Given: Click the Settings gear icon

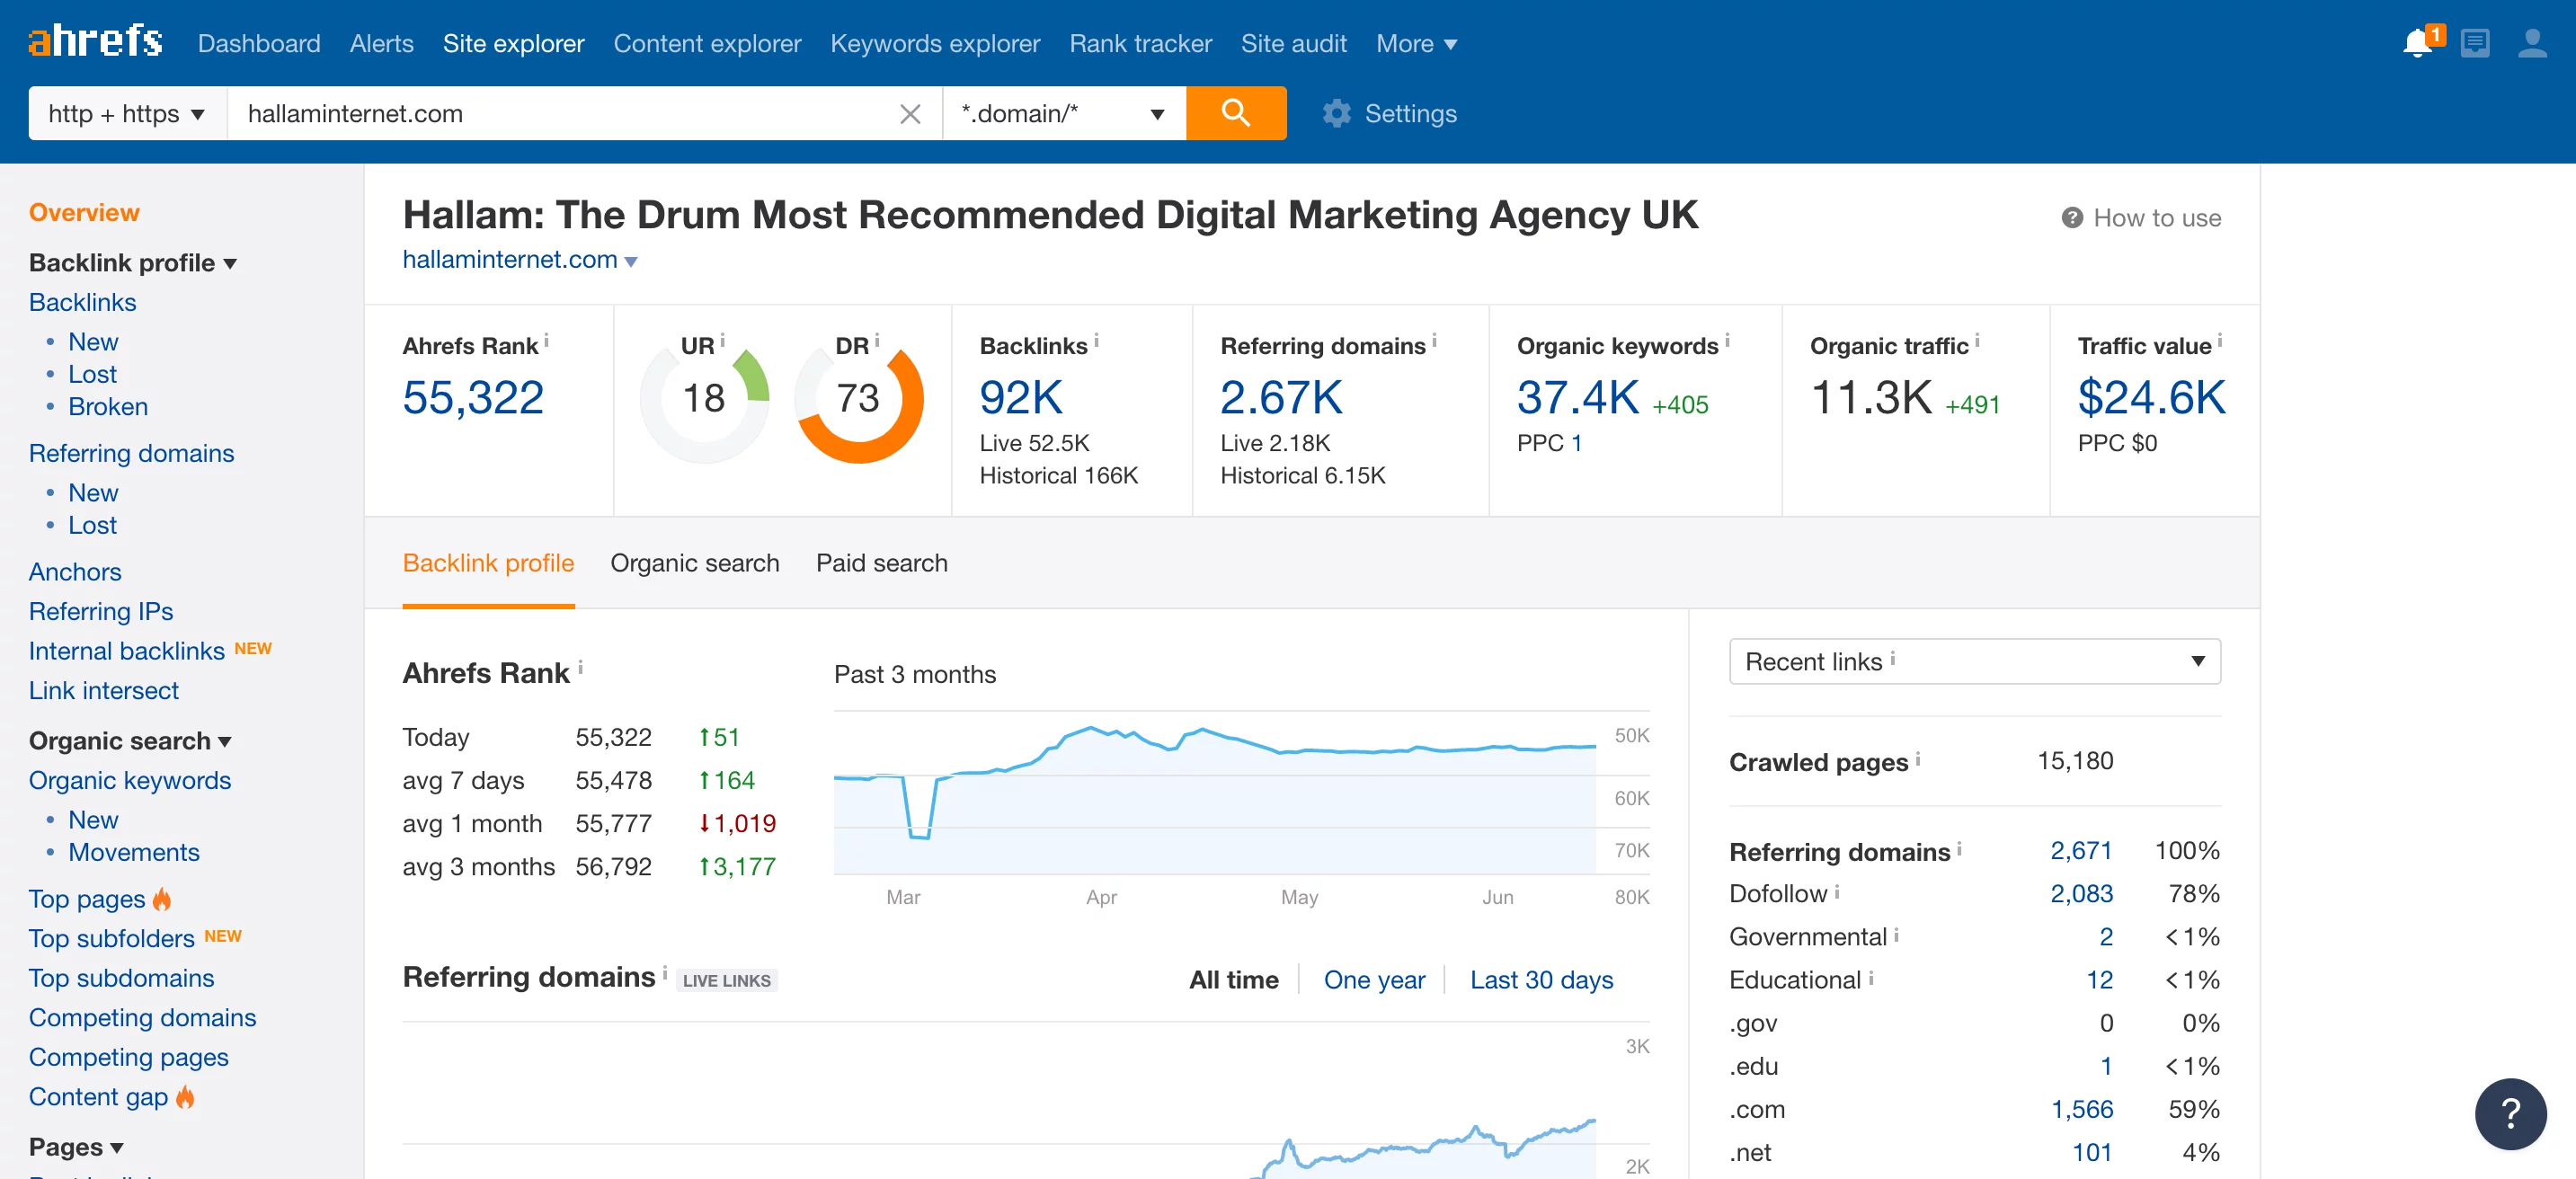Looking at the screenshot, I should coord(1336,114).
